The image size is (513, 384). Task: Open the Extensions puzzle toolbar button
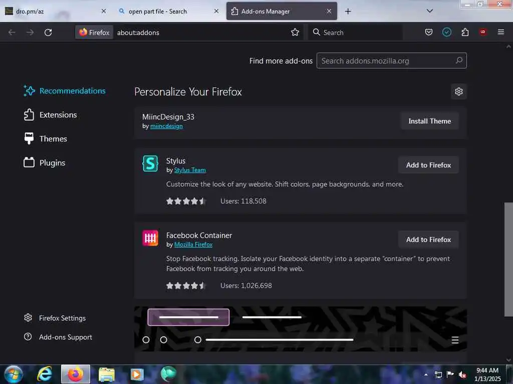(x=465, y=32)
